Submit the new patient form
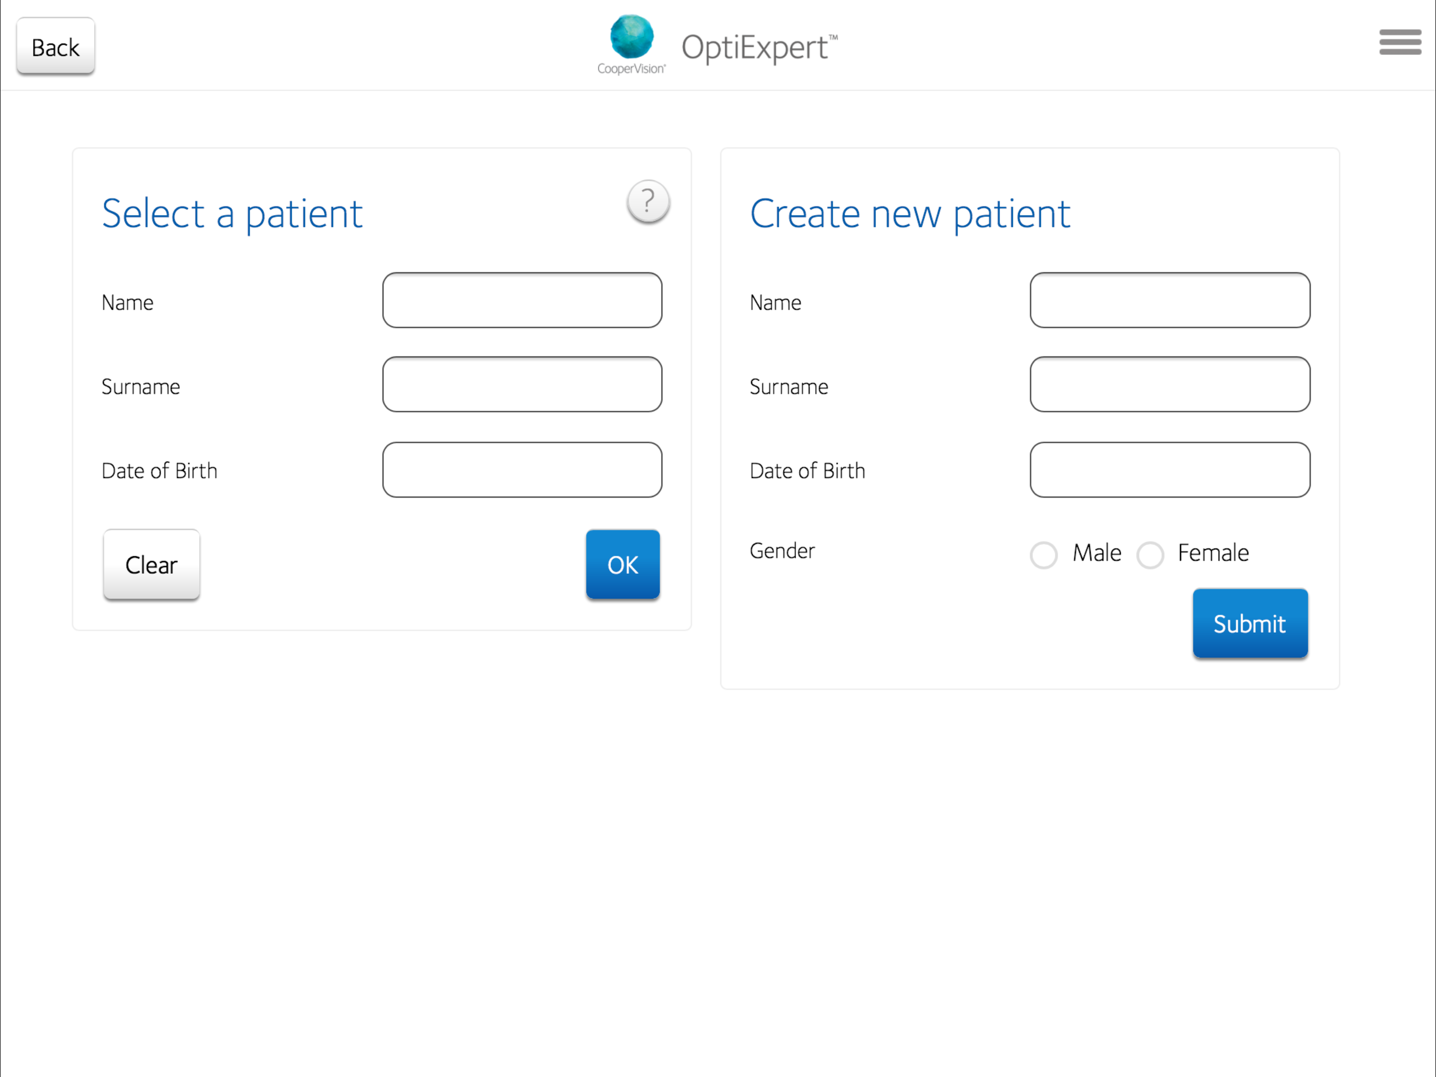 (1250, 623)
